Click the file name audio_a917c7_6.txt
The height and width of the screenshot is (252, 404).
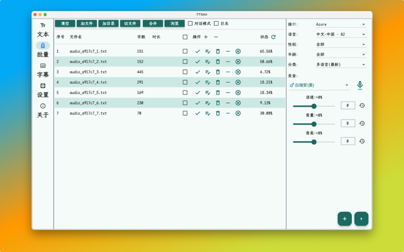click(x=88, y=103)
